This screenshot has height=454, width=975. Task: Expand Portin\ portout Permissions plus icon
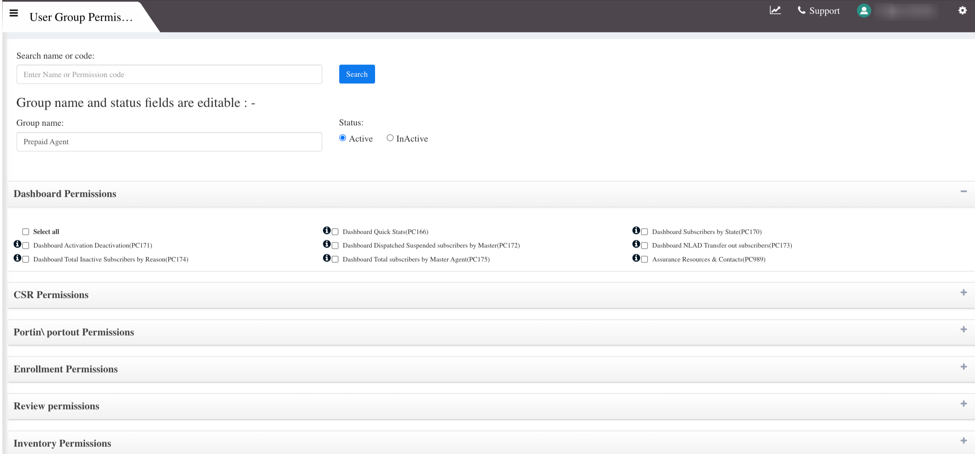click(x=964, y=330)
